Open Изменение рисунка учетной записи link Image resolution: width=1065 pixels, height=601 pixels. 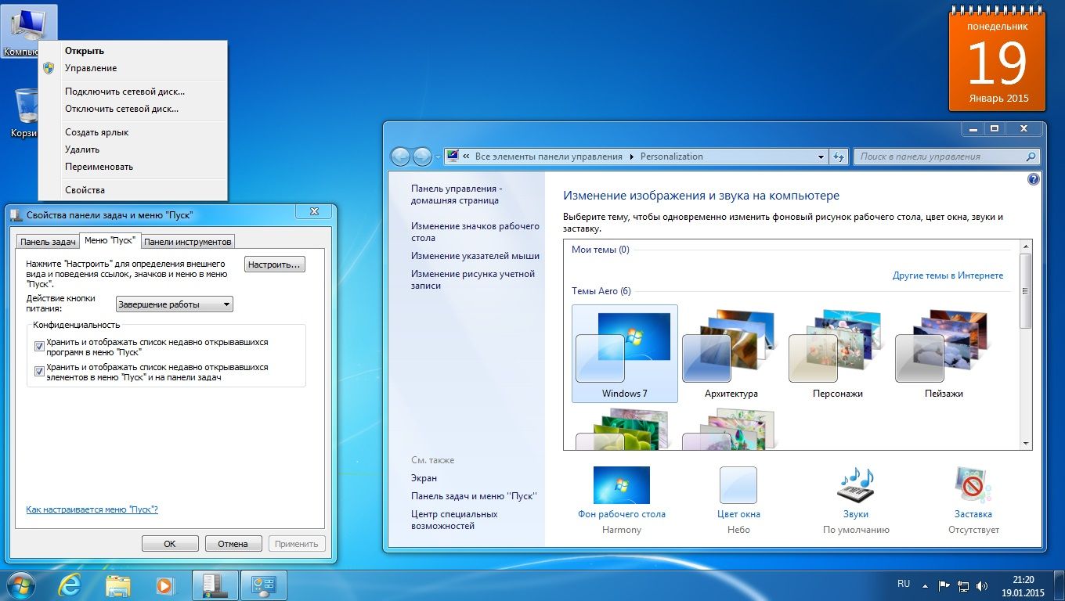(x=473, y=279)
